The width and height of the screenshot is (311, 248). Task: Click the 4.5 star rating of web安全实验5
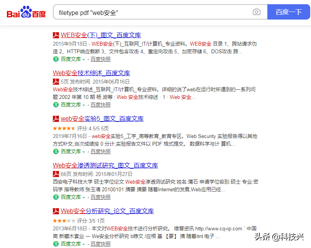[64, 128]
